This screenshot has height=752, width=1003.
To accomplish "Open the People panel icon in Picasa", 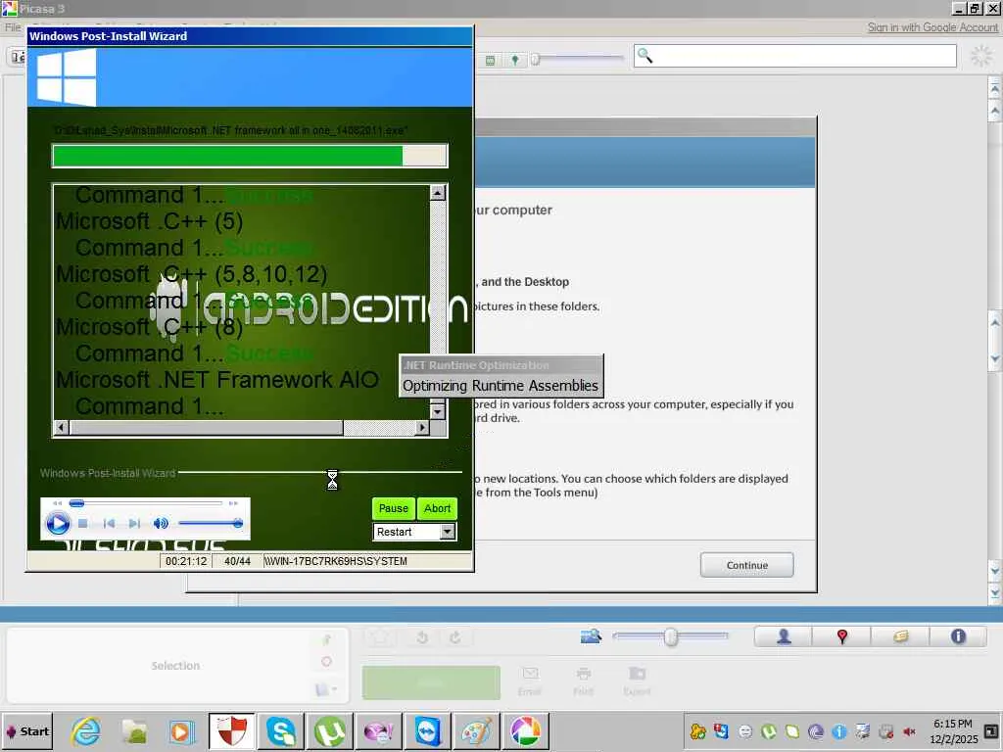I will click(784, 636).
